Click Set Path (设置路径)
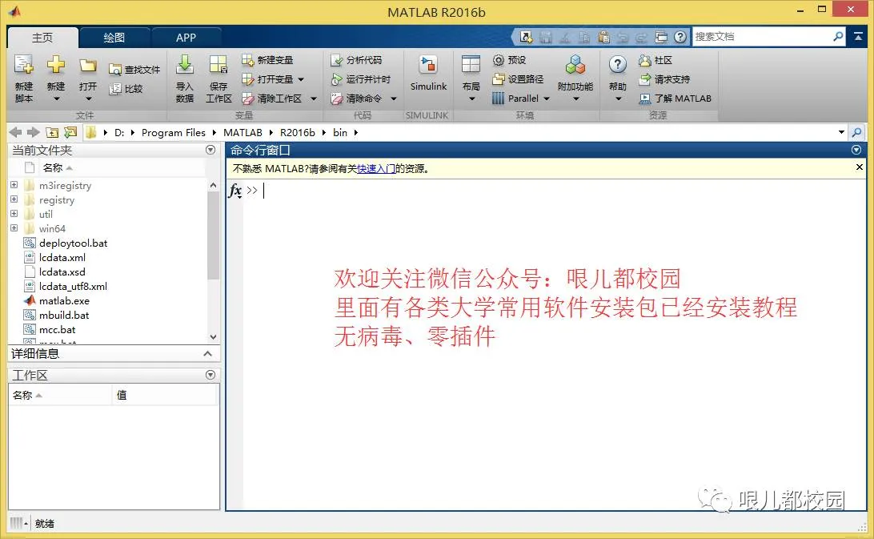Image resolution: width=874 pixels, height=539 pixels. click(518, 79)
